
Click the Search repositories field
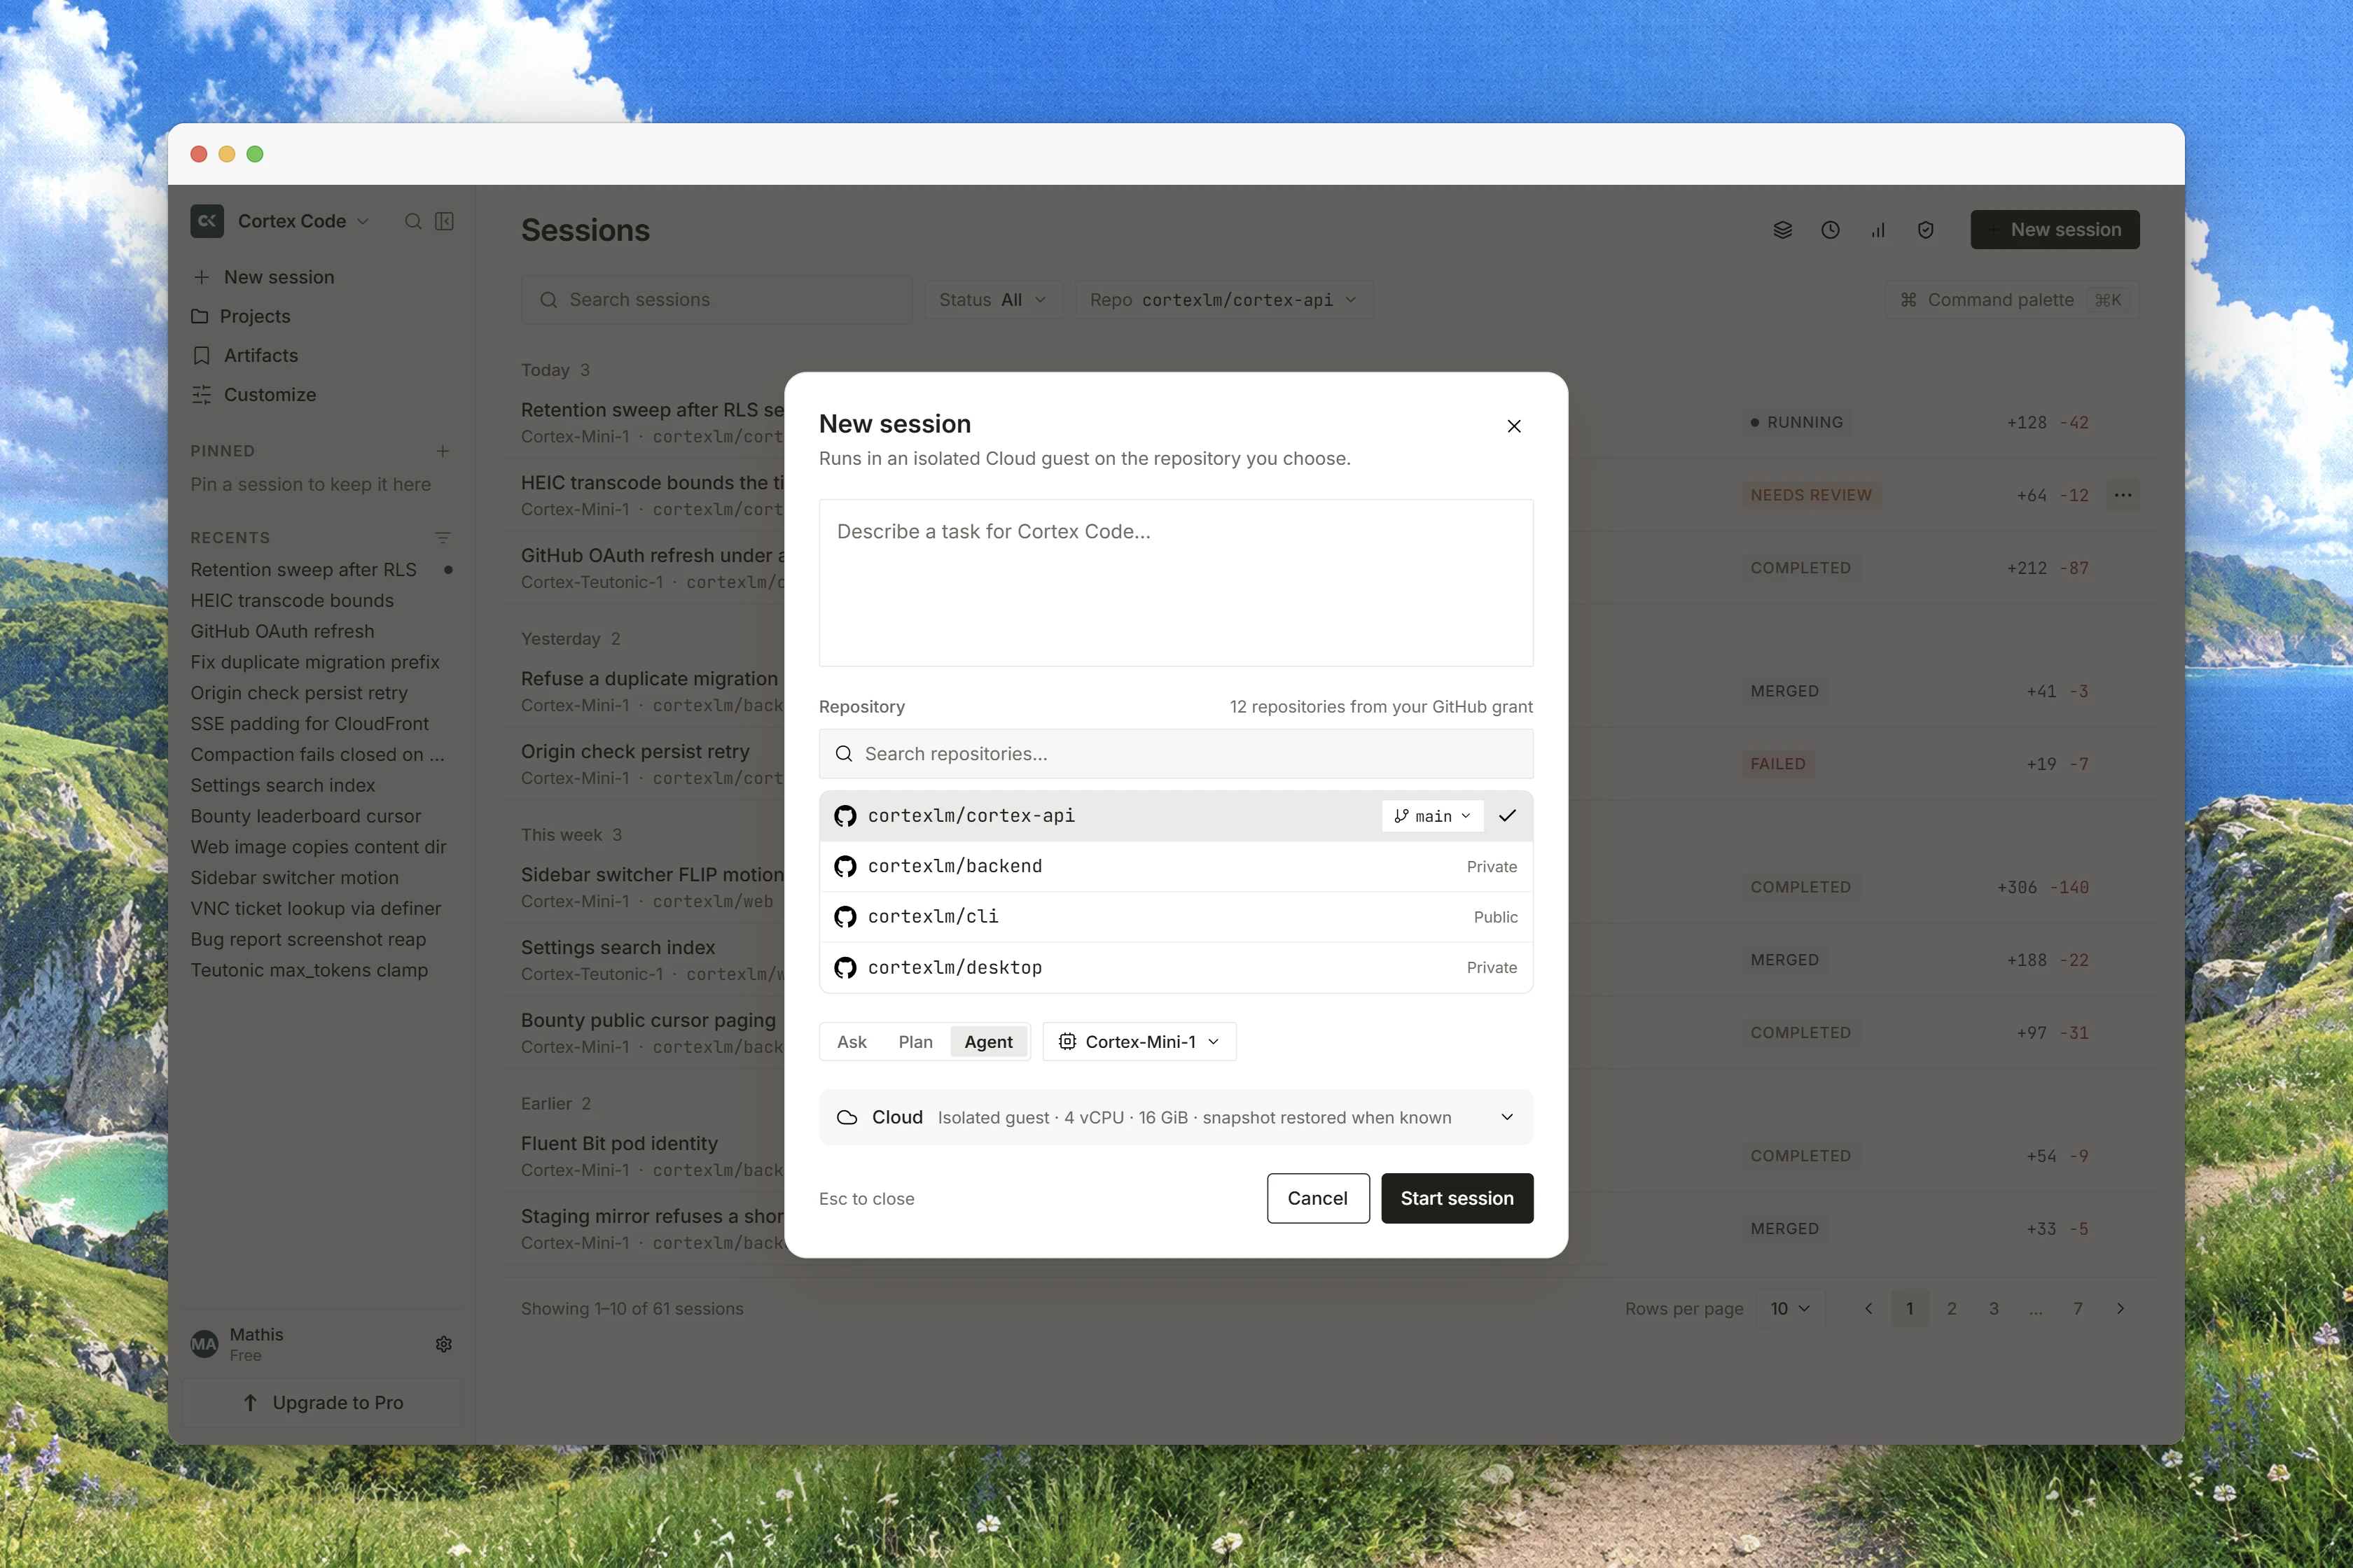click(x=1176, y=754)
